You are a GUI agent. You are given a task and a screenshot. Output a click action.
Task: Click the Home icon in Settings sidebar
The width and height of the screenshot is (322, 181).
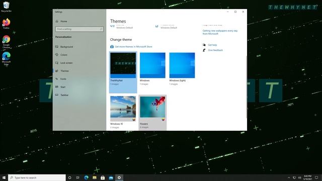57,21
